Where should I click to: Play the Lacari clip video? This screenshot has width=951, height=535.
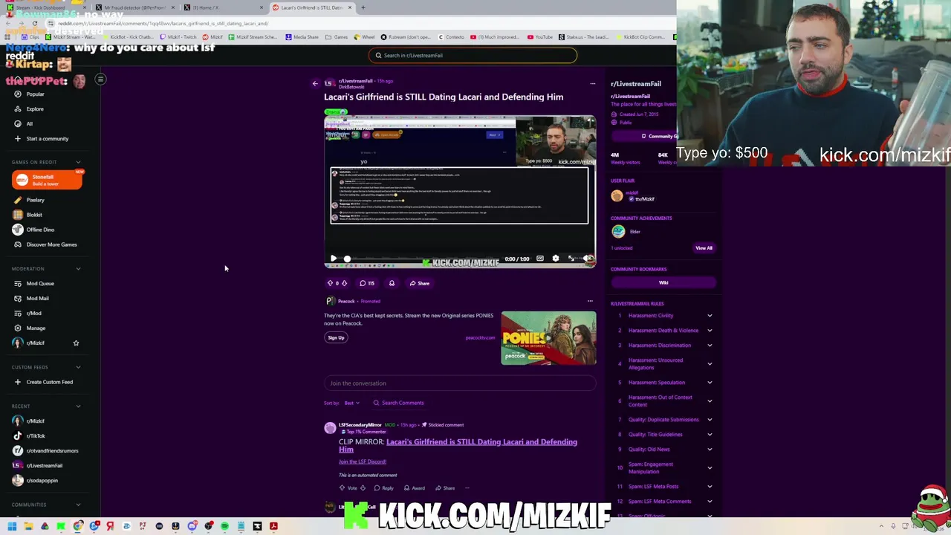333,259
